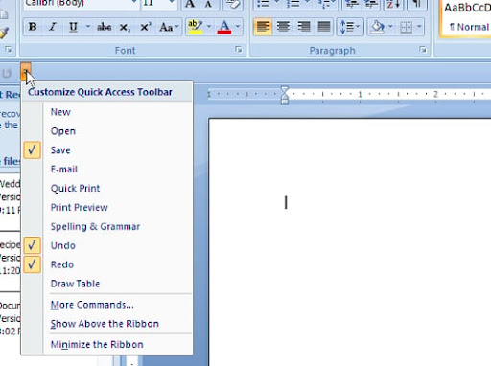The width and height of the screenshot is (491, 366).
Task: Click the Decrease Indent button
Action: pos(352,4)
